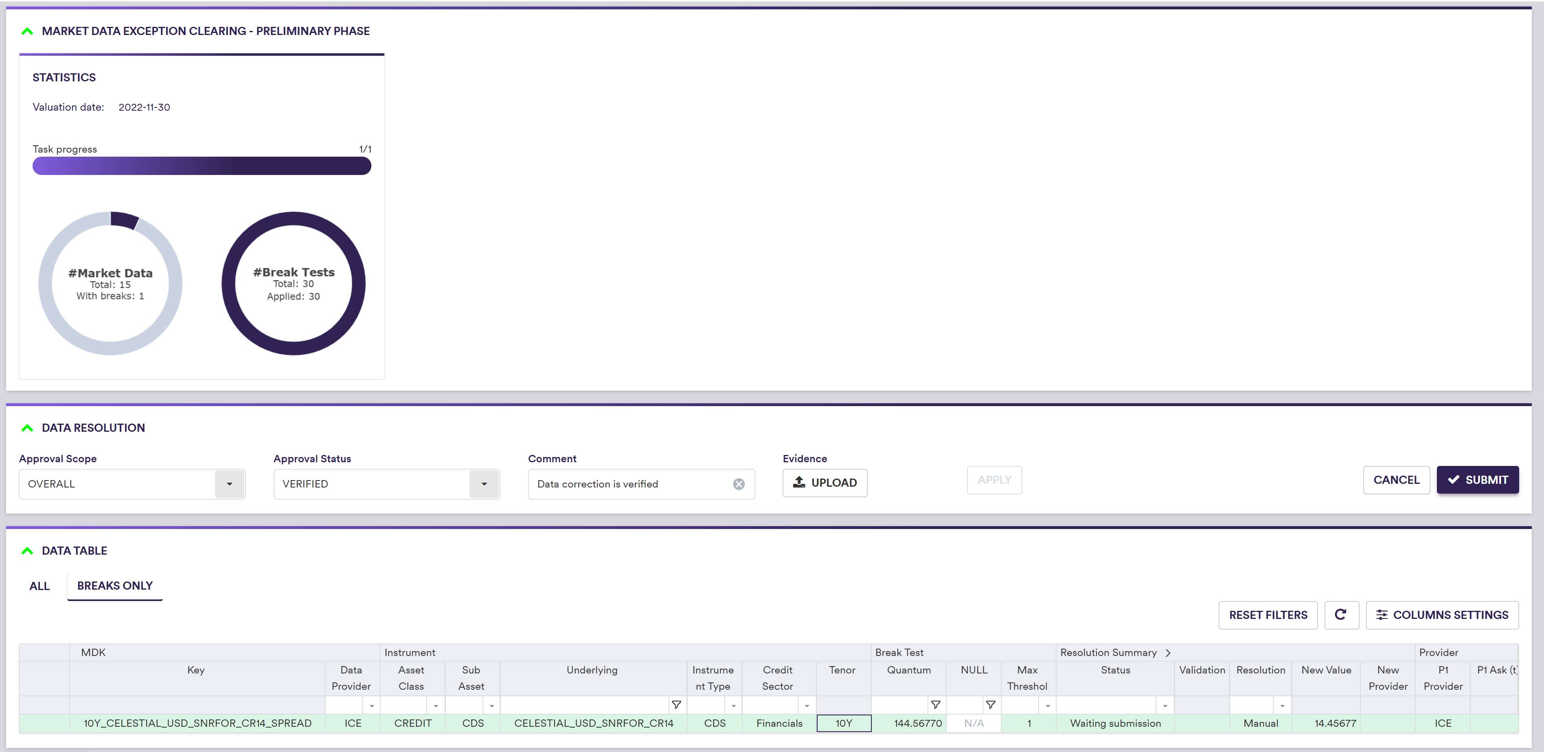Screen dimensions: 1544x752
Task: Click the refresh table icon
Action: (1341, 614)
